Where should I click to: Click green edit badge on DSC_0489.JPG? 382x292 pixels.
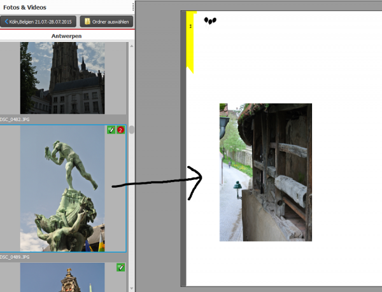click(x=111, y=130)
